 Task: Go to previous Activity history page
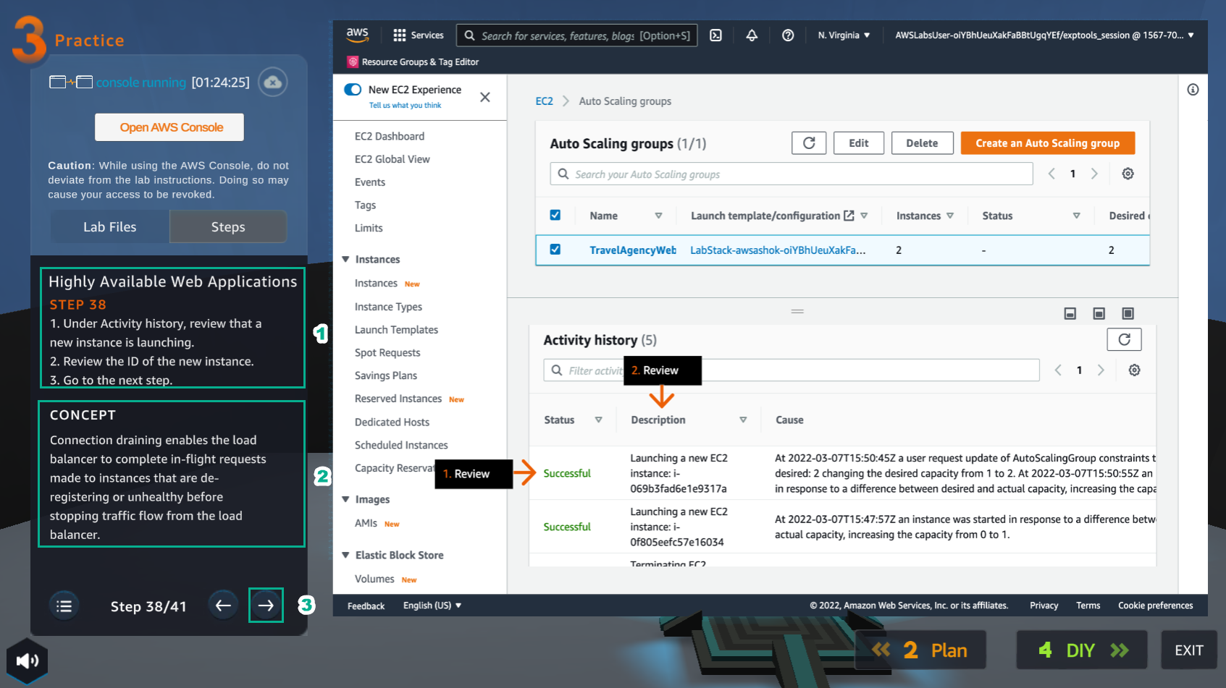(x=1058, y=370)
